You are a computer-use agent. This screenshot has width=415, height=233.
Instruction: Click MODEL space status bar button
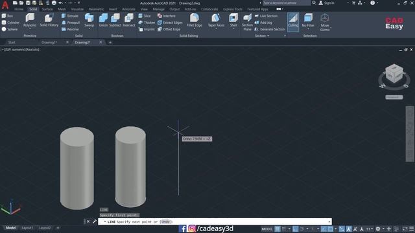267,229
